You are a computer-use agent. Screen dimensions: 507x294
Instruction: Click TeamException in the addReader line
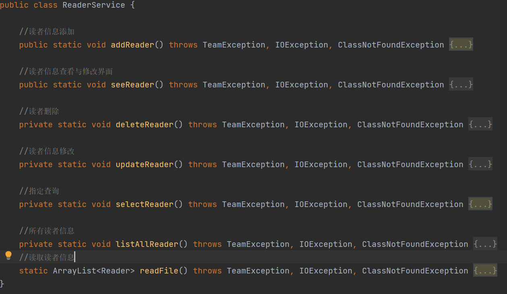tap(234, 45)
